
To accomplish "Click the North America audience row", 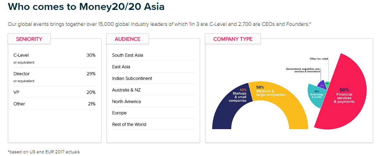I will 127,102.
